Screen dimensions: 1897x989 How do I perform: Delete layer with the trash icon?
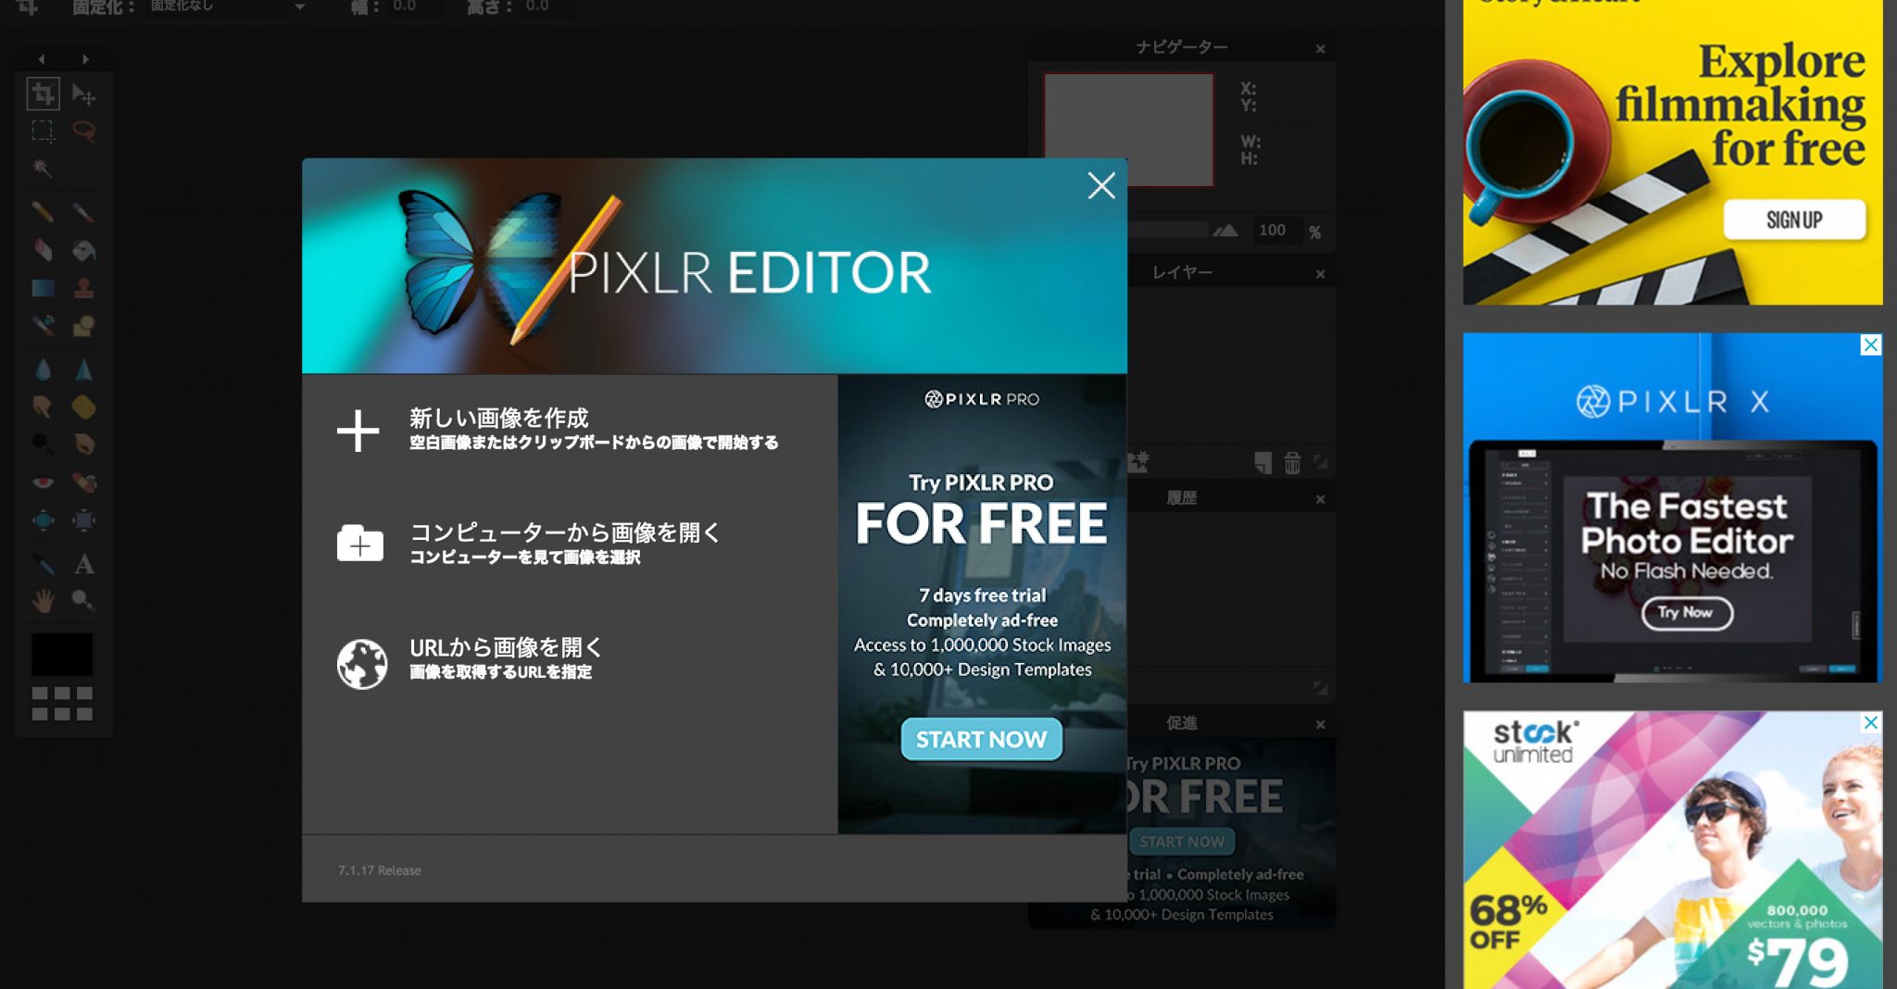pos(1292,462)
